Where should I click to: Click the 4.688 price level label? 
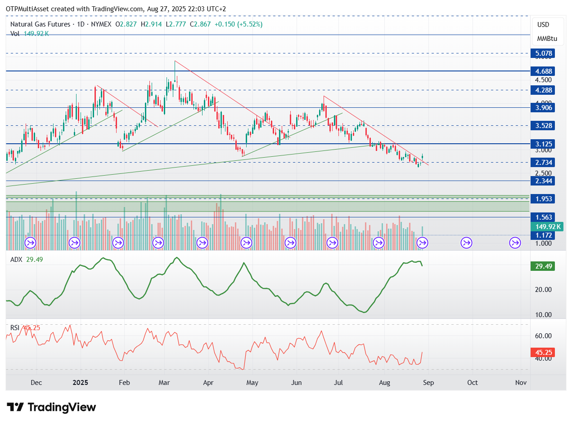click(543, 71)
